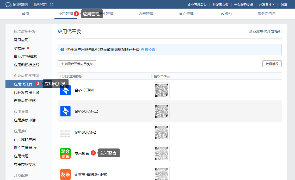295x180 pixels.
Task: Open the authorization QR code for 友米聚合
Action: 162,153
